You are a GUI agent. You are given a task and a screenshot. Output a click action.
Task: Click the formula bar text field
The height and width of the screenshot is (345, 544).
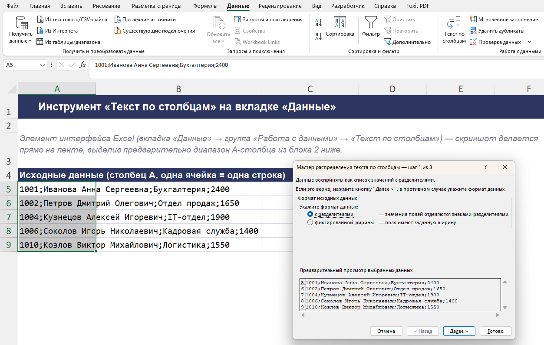pos(317,65)
